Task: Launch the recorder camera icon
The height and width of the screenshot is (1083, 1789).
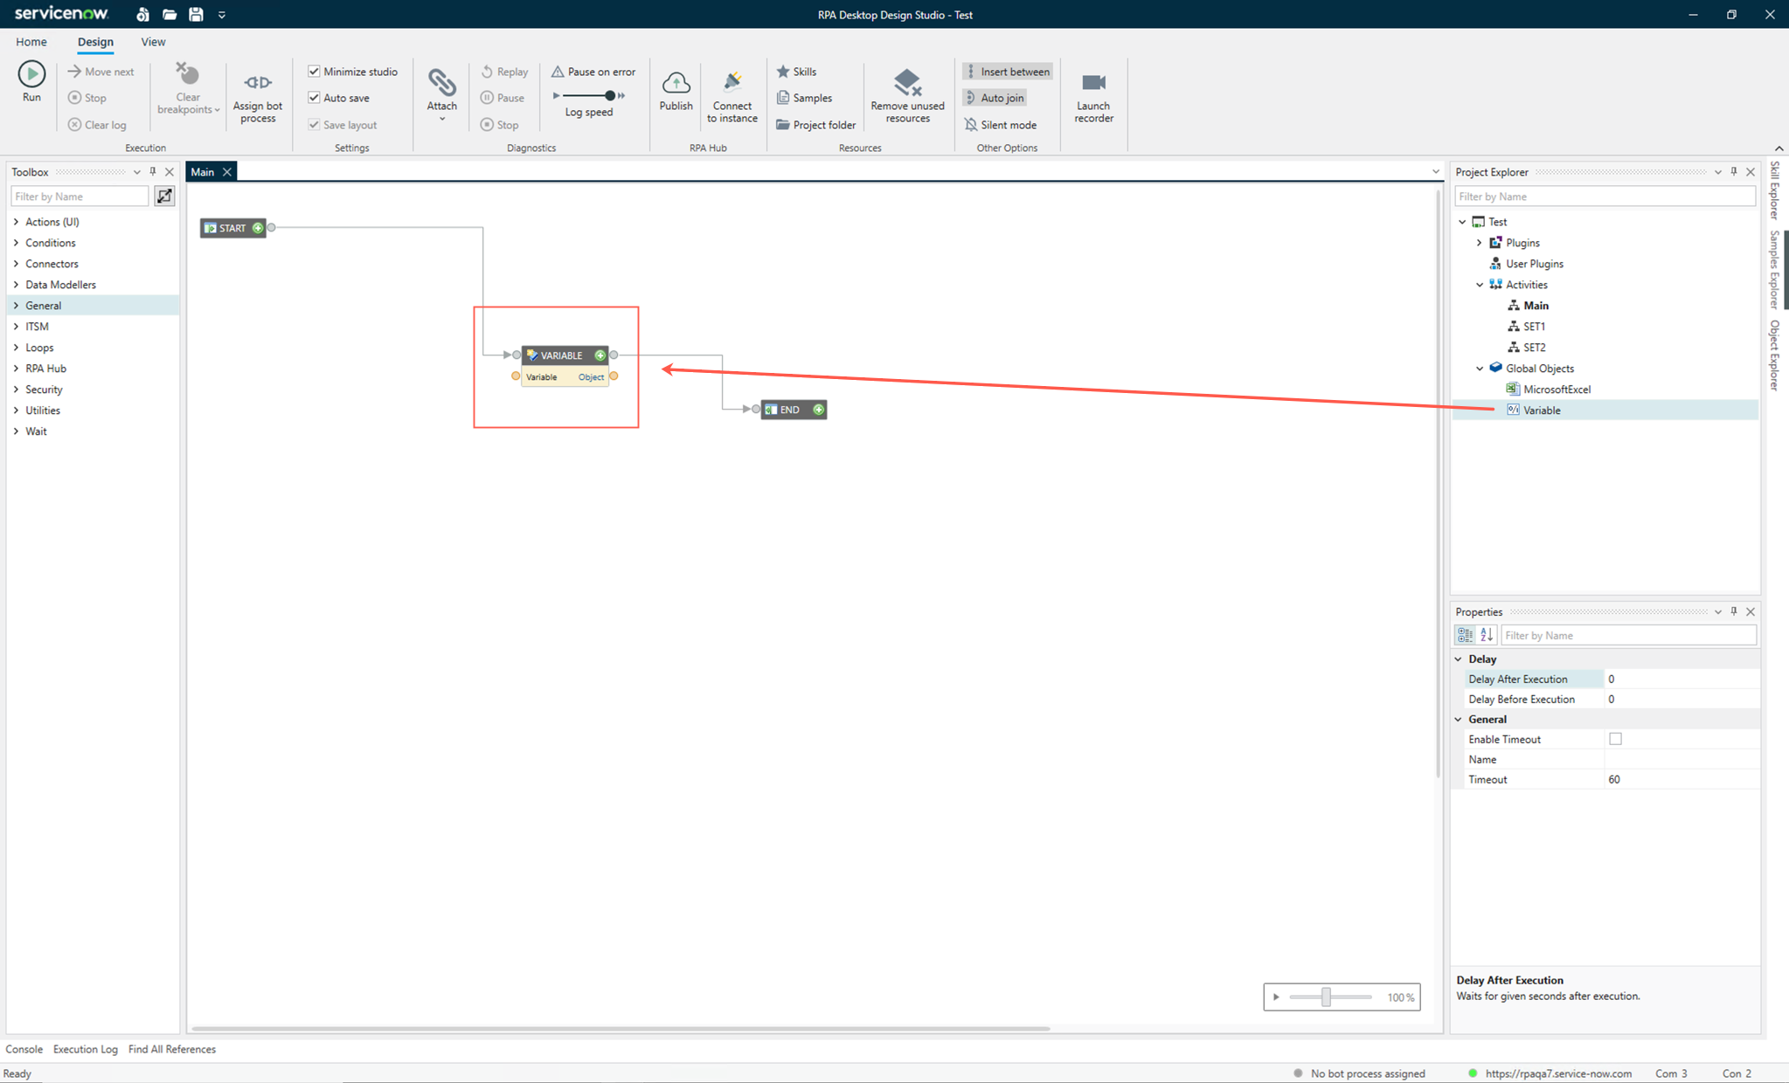Action: point(1093,82)
